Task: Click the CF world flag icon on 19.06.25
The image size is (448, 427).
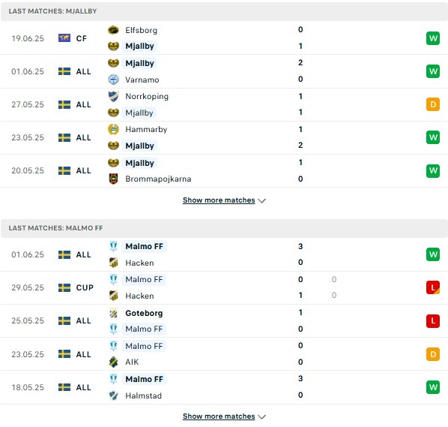Action: pos(64,38)
